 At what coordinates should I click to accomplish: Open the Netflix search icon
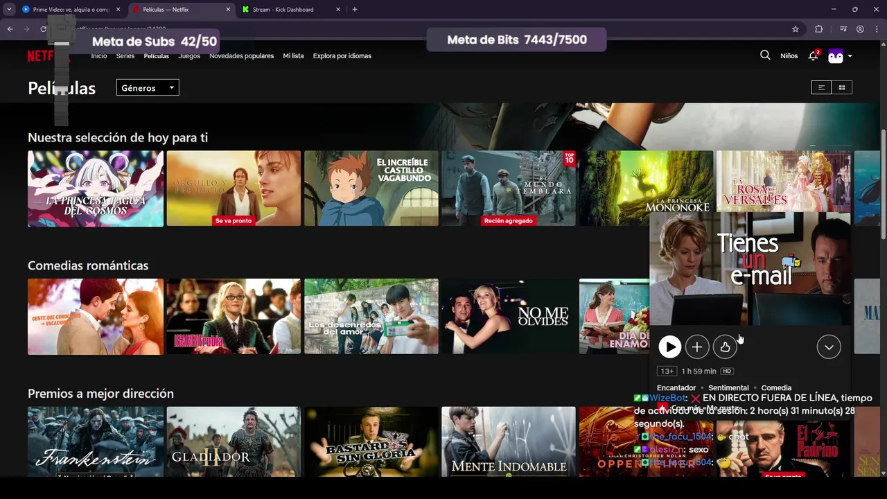click(x=765, y=55)
